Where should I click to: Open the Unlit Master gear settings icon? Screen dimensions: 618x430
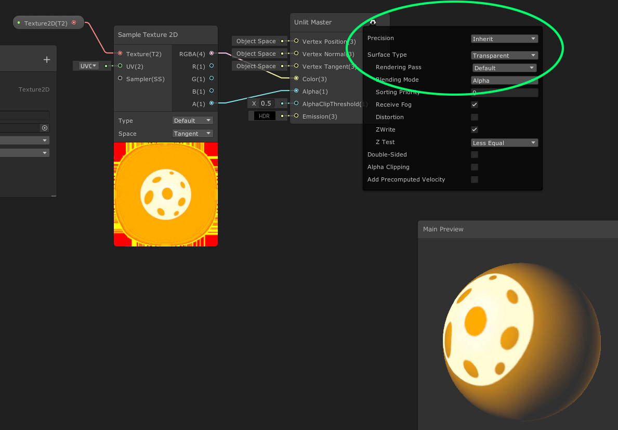click(373, 22)
